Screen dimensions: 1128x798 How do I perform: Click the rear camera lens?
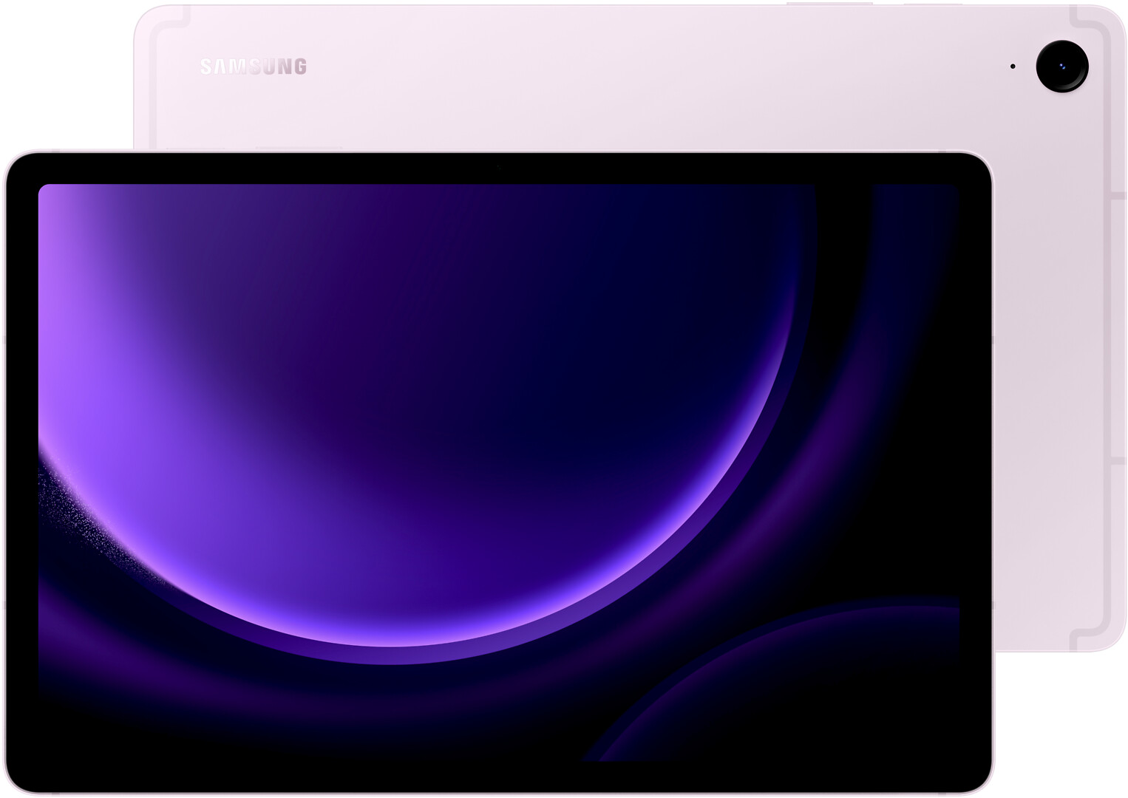tap(1062, 66)
